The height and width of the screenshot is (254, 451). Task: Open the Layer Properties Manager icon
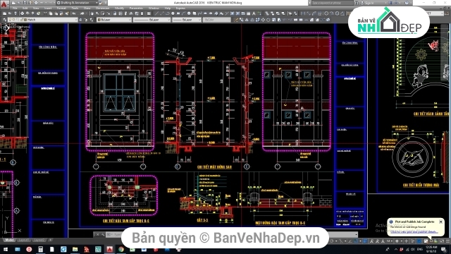tap(5, 20)
